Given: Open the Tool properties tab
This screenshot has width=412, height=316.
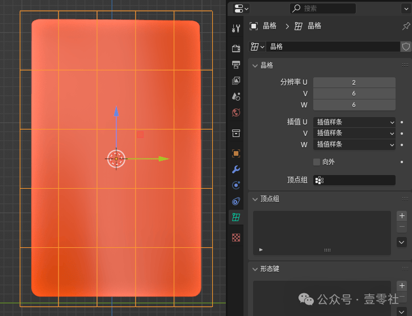Looking at the screenshot, I should (236, 28).
